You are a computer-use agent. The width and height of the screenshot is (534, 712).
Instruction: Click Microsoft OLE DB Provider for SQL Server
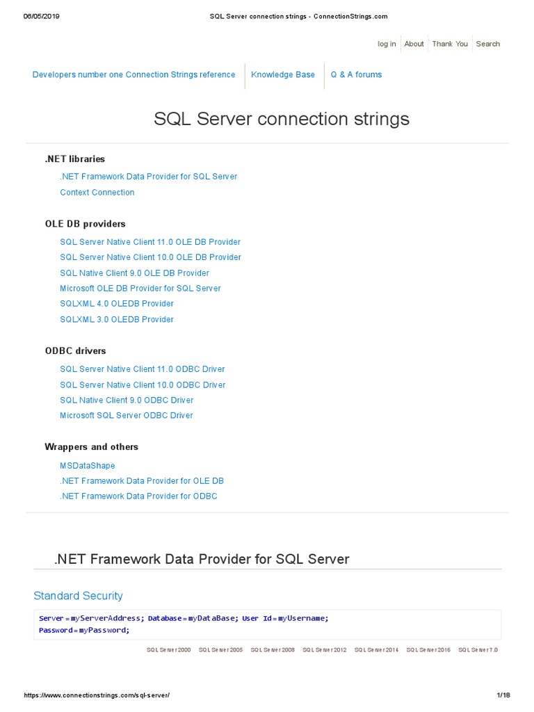[x=140, y=289]
